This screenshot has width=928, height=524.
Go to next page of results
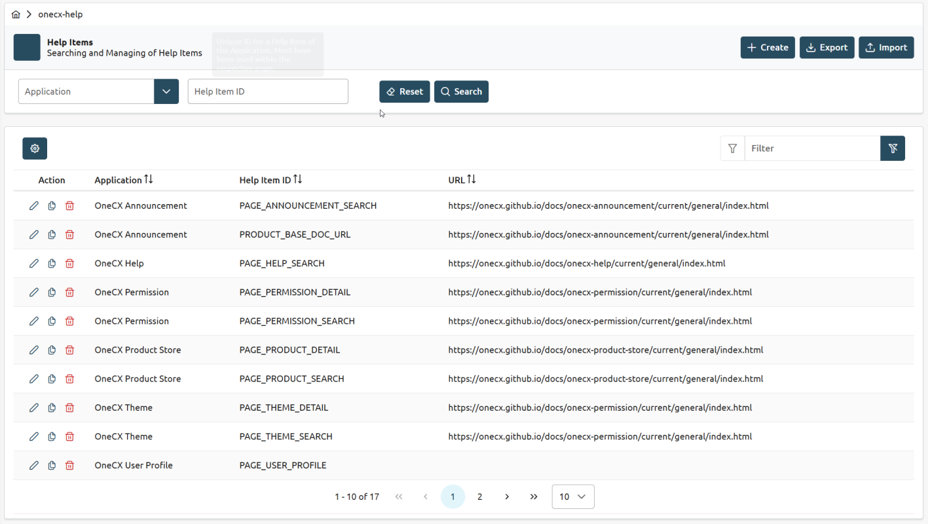coord(507,497)
